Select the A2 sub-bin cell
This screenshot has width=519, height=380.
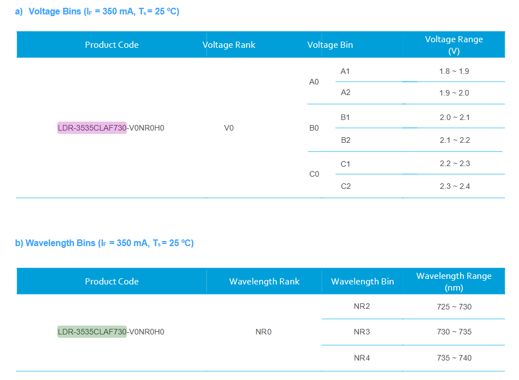coord(345,93)
